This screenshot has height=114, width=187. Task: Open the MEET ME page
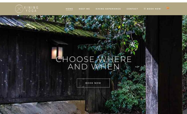[x=84, y=9]
